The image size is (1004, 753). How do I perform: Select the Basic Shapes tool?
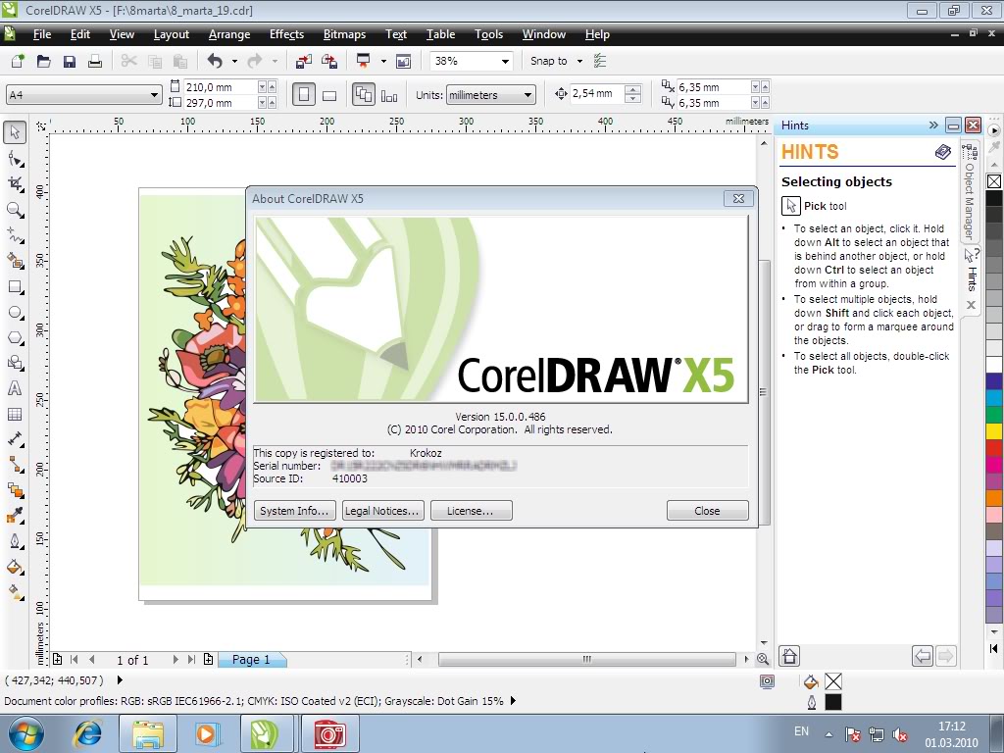[15, 363]
